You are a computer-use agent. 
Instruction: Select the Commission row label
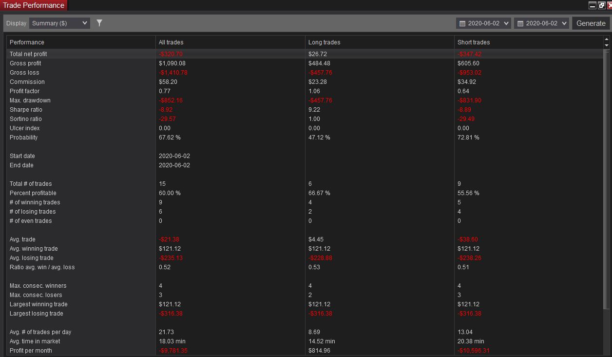pyautogui.click(x=27, y=82)
